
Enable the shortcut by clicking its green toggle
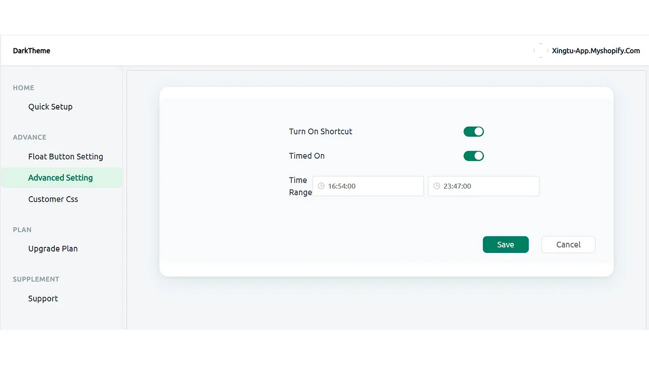(x=474, y=131)
